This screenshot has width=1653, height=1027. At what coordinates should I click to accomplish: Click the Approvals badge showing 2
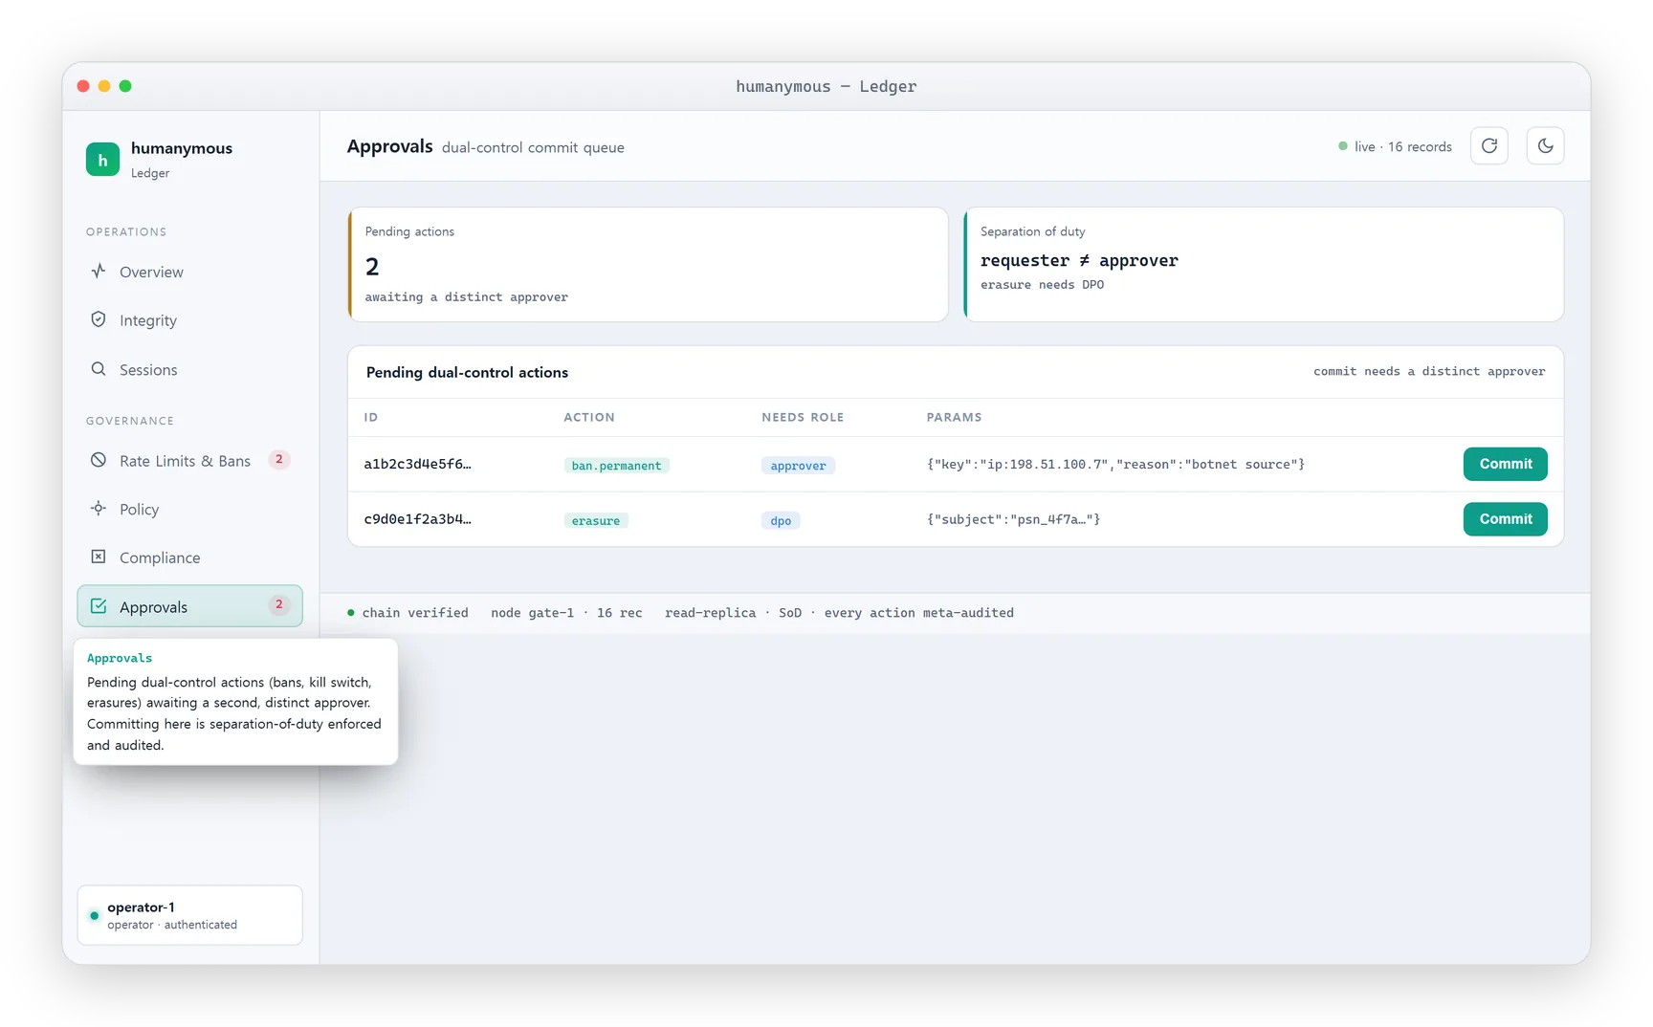[x=279, y=604]
